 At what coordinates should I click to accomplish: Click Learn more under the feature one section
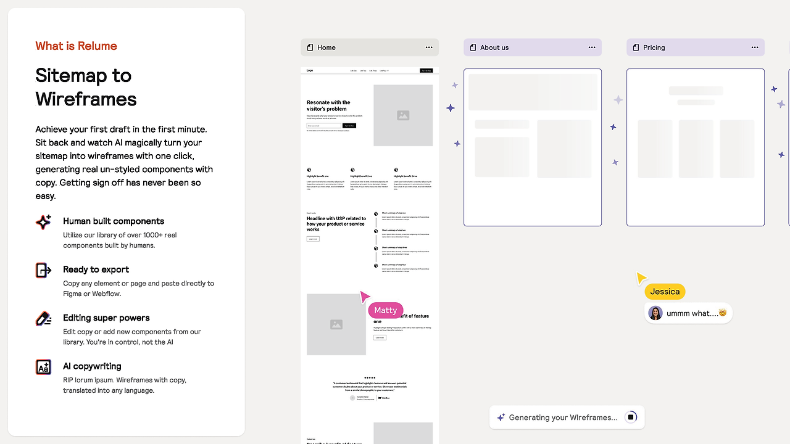coord(380,337)
